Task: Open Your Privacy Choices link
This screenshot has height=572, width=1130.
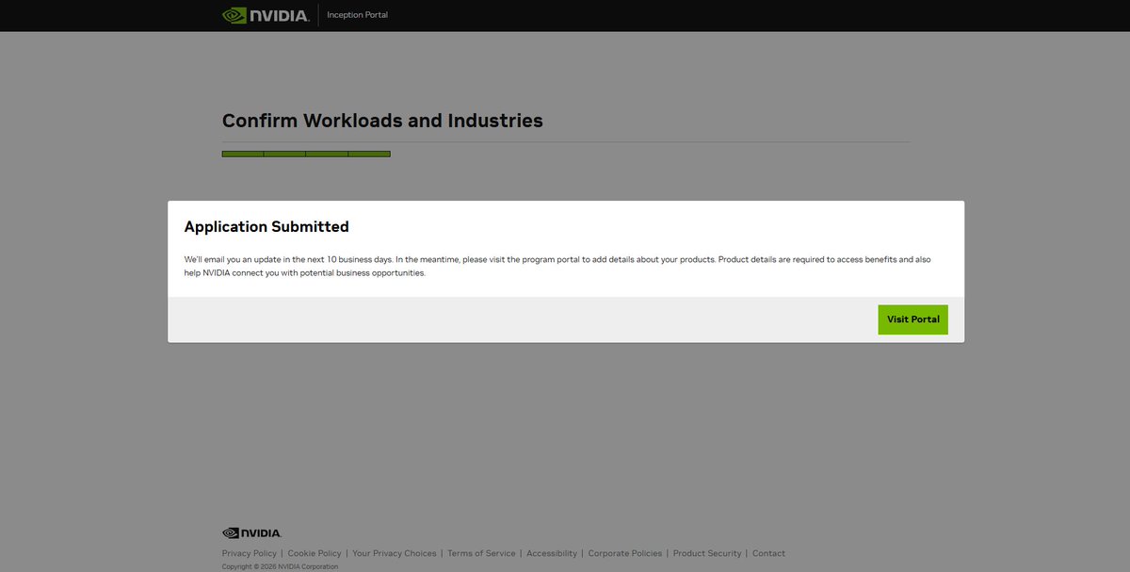Action: point(395,554)
